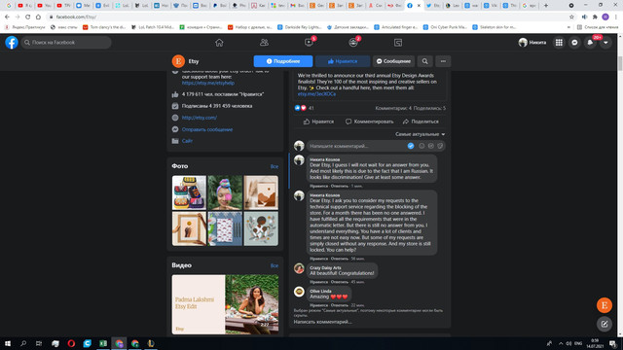Screen dimensions: 623x350
Task: Open the abstract landscape art photo
Action: pyautogui.click(x=261, y=192)
